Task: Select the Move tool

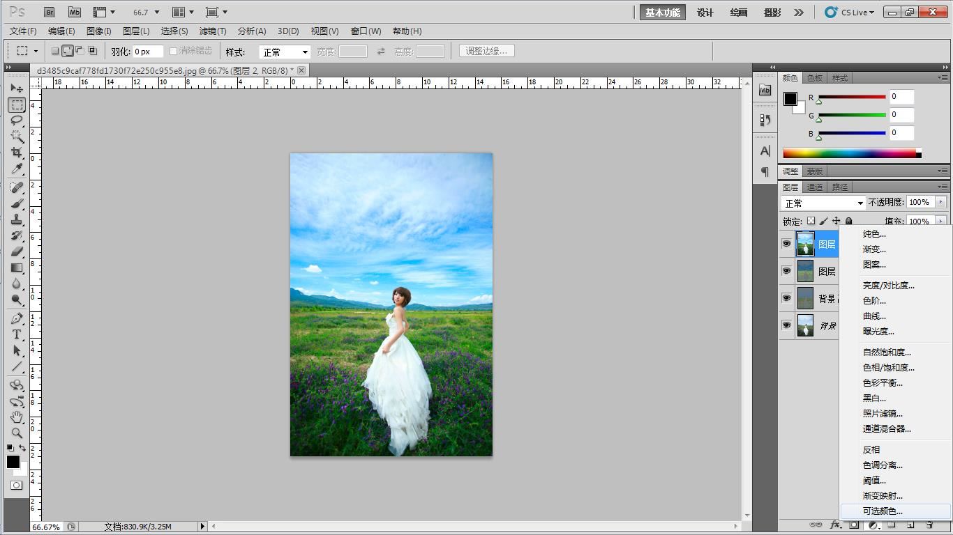Action: point(17,88)
